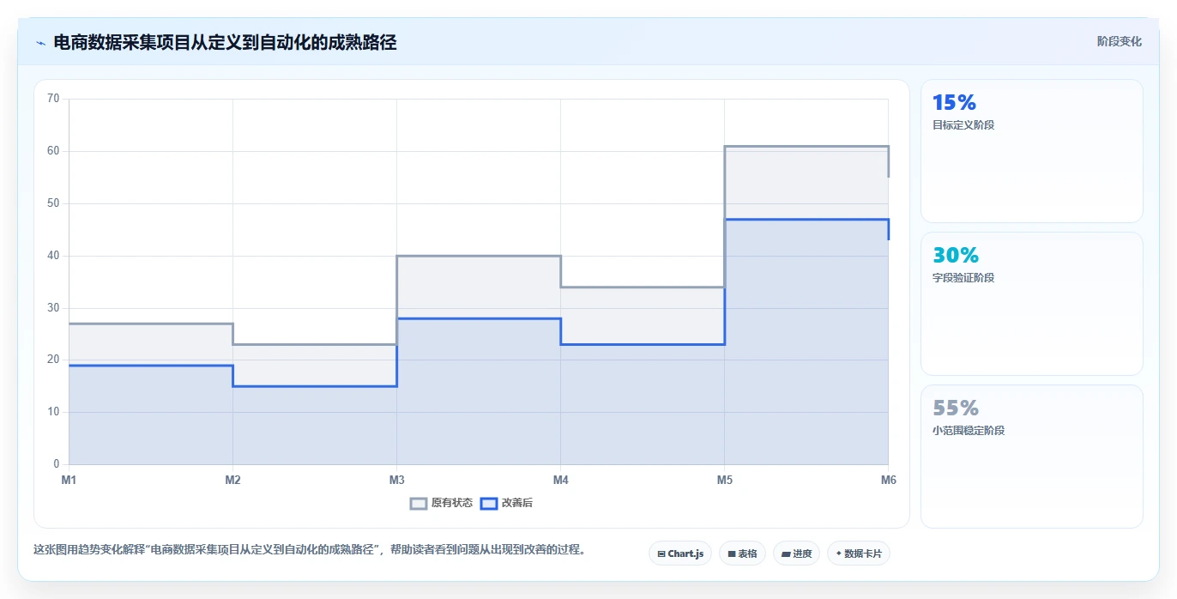Viewport: 1177px width, 599px height.
Task: Click the M4 x-axis label
Action: pyautogui.click(x=560, y=480)
